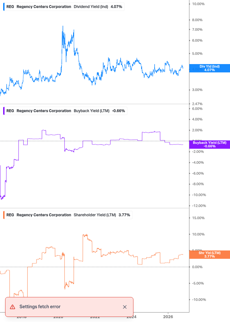230x322 pixels.
Task: Click the -12.00% label on buyback yield axis
Action: [x=199, y=206]
